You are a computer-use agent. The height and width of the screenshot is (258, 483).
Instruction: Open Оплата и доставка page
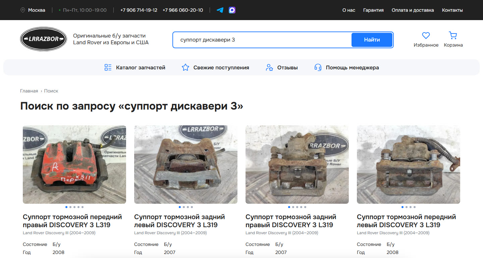coord(413,10)
